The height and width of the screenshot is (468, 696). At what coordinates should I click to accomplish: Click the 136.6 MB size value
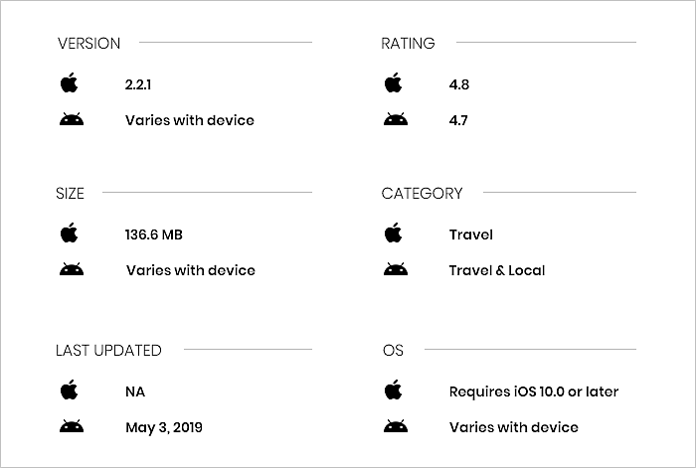pos(153,234)
